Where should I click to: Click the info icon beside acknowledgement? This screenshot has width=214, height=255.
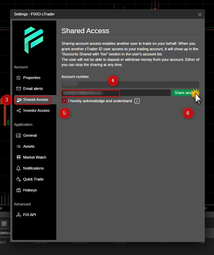point(137,101)
